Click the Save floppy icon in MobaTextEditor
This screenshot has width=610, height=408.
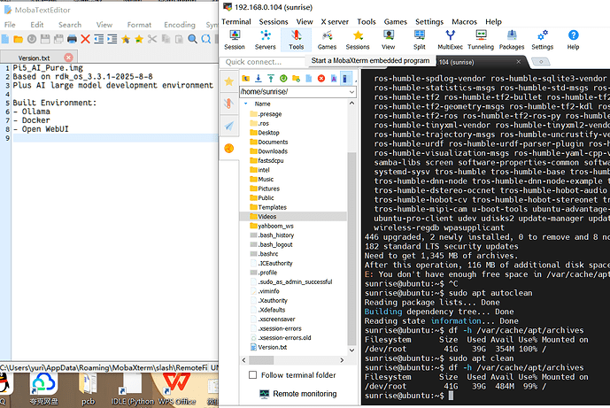[45, 39]
